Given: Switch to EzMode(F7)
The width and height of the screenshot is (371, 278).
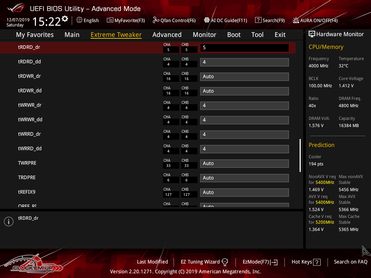Looking at the screenshot, I should (260, 262).
